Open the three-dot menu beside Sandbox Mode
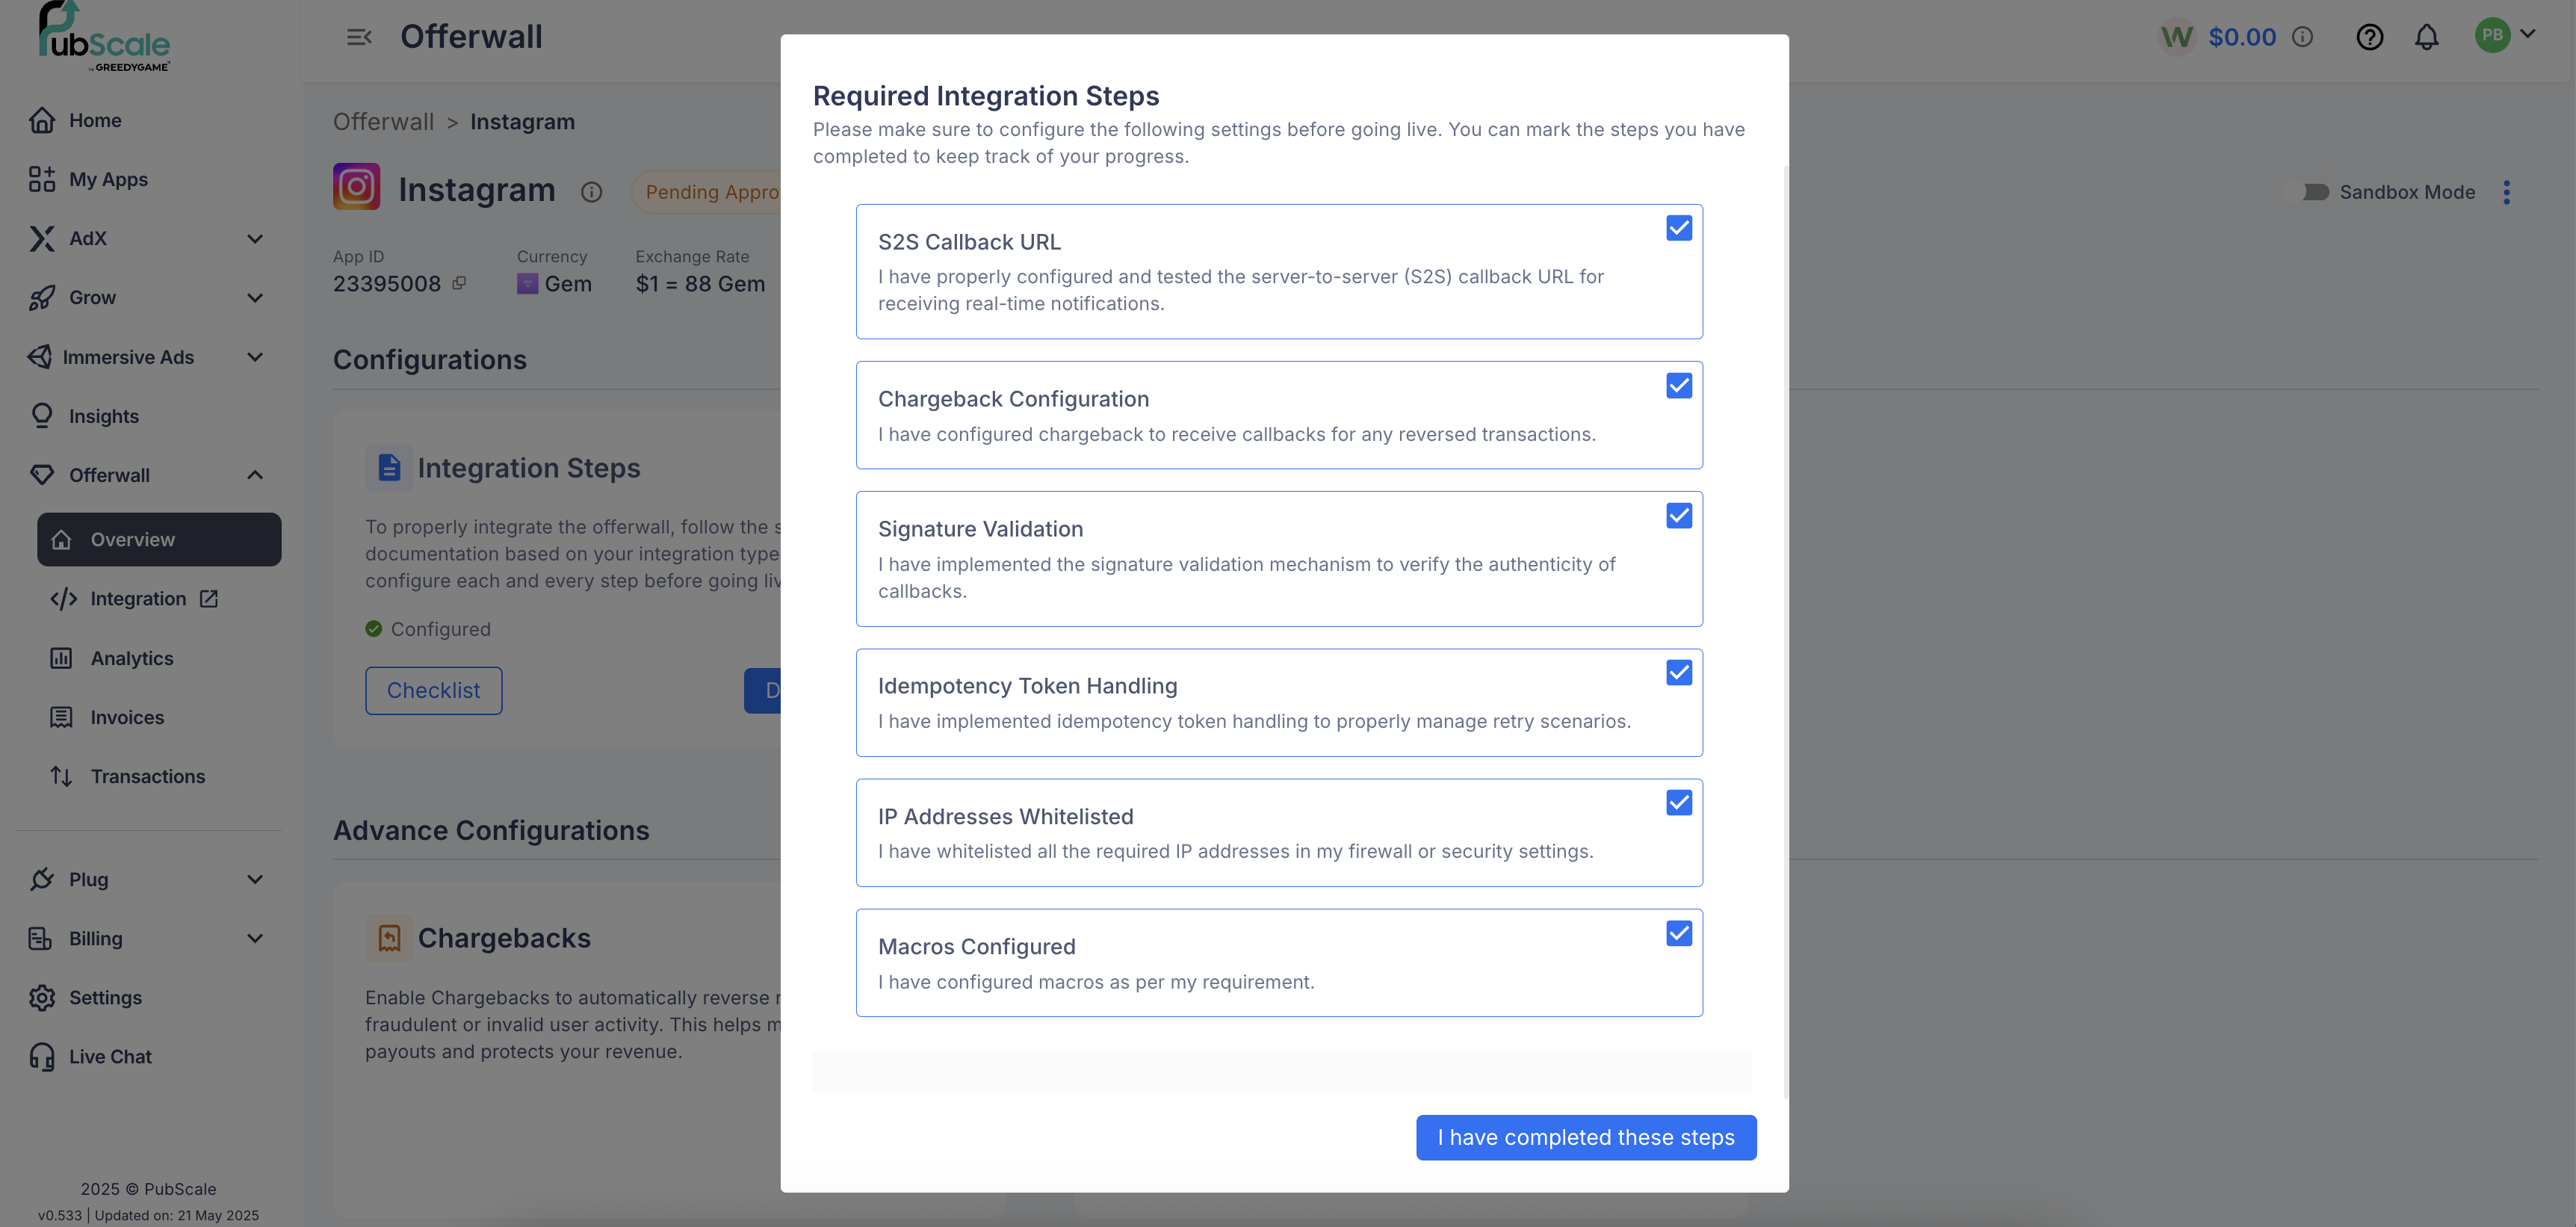Image resolution: width=2576 pixels, height=1227 pixels. click(x=2506, y=192)
